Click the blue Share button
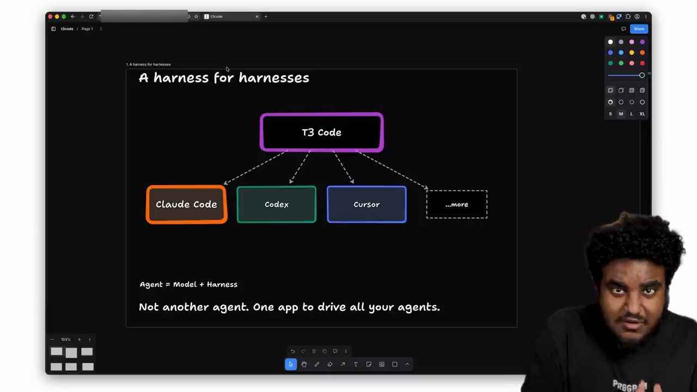 [x=639, y=29]
